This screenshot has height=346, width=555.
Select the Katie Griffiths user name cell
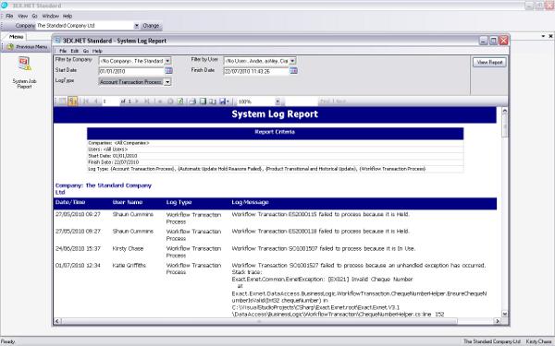pyautogui.click(x=129, y=265)
